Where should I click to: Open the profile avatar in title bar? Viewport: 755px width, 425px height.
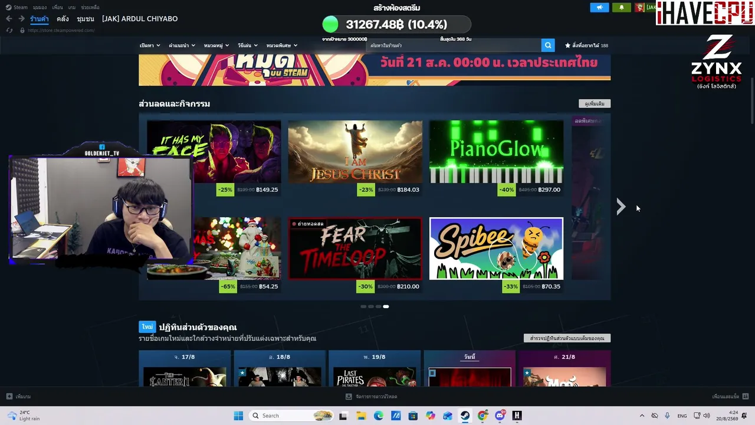coord(640,7)
